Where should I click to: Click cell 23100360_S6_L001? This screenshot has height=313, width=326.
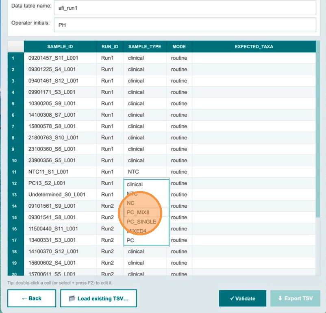coord(60,149)
